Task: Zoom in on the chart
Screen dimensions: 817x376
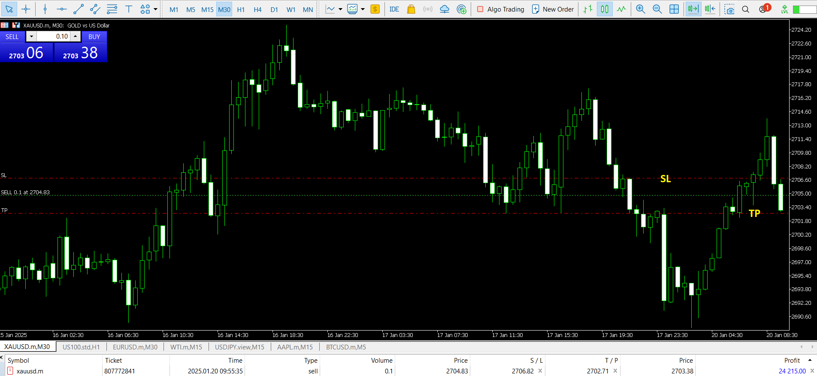Action: [640, 9]
